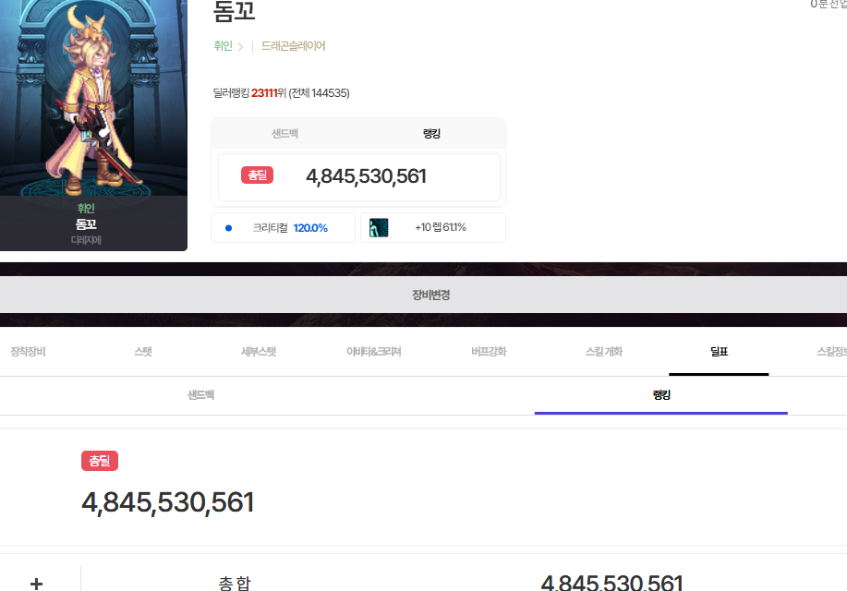Viewport: 847px width, 591px height.
Task: Open the 스킬 개화 tab
Action: coord(604,352)
